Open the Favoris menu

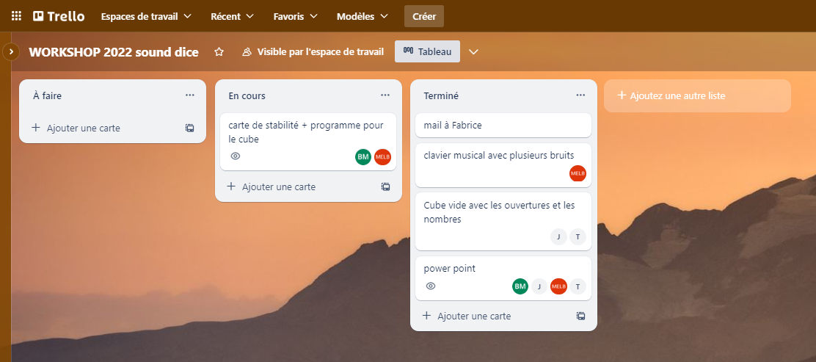(x=295, y=16)
